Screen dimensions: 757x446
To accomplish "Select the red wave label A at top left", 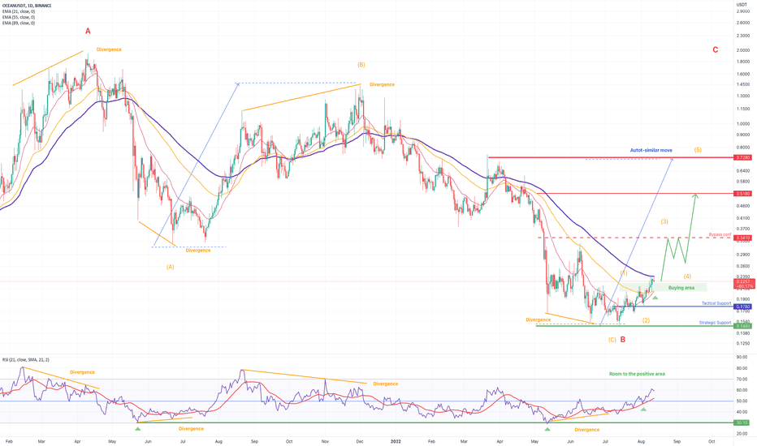I will point(88,32).
